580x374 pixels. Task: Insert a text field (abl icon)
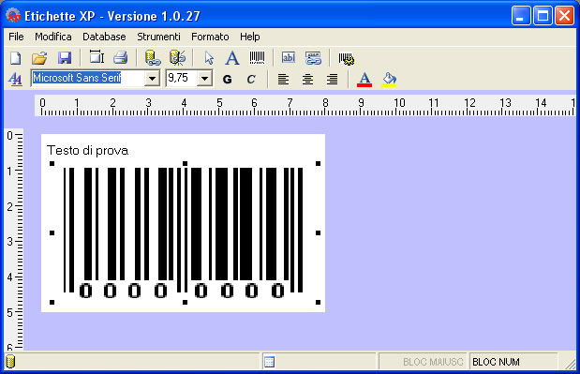point(289,58)
